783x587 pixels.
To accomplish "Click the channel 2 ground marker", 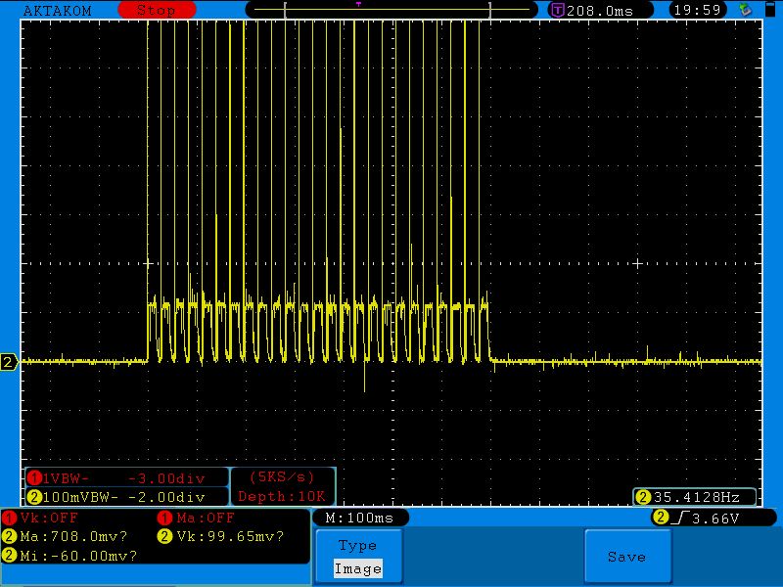I will click(9, 362).
